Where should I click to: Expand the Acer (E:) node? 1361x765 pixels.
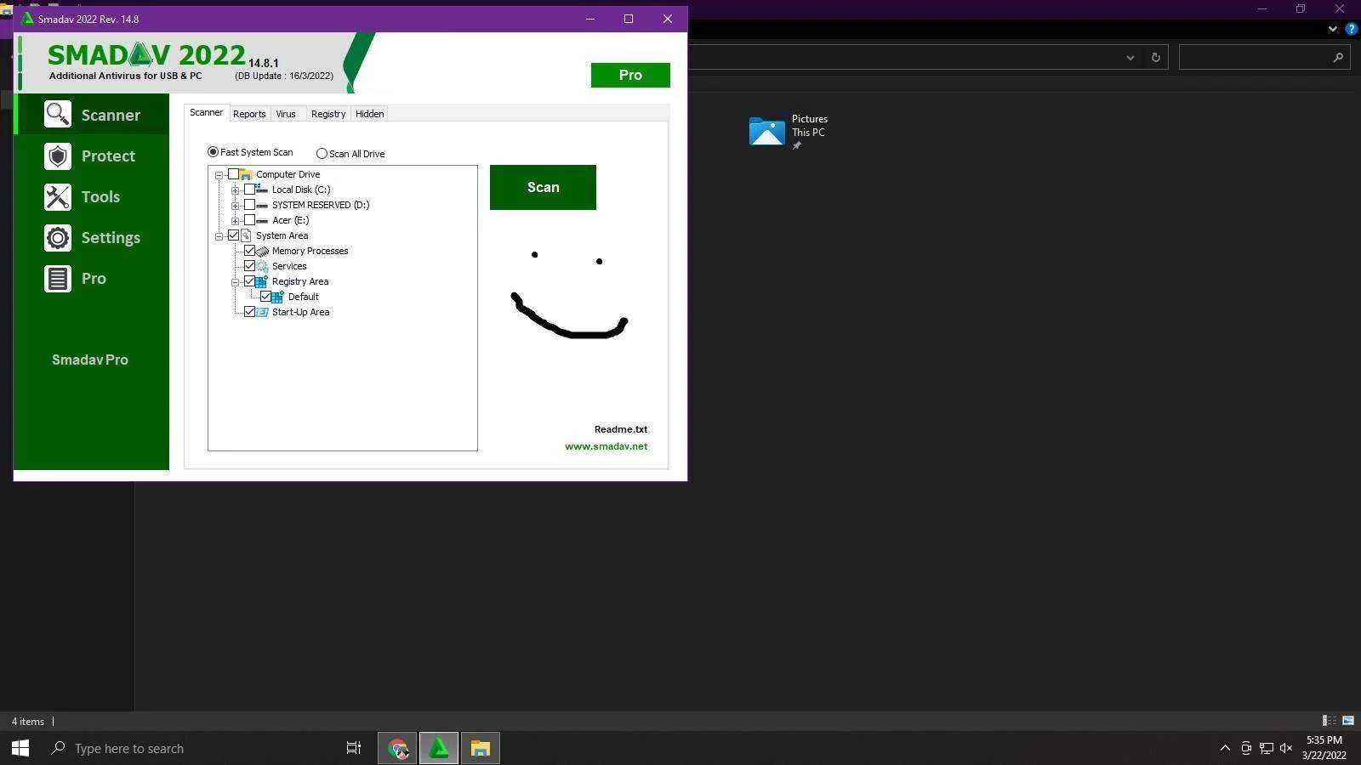tap(235, 221)
